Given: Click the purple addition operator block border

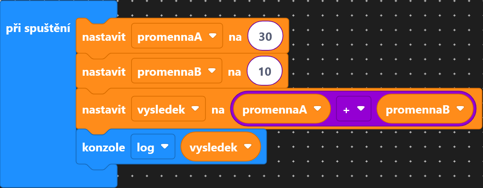Looking at the screenshot, I should [353, 93].
